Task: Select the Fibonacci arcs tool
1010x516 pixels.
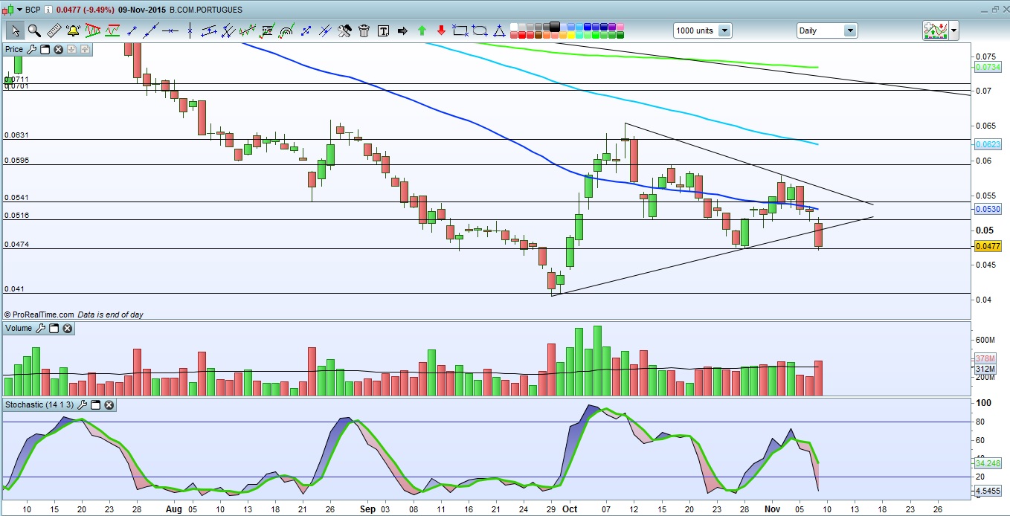Action: (x=286, y=30)
